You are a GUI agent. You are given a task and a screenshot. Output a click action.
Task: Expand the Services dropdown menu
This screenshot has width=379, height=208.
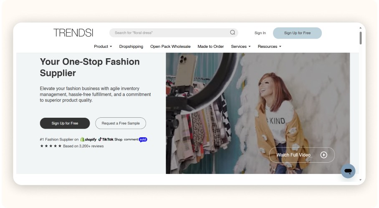[x=241, y=46]
